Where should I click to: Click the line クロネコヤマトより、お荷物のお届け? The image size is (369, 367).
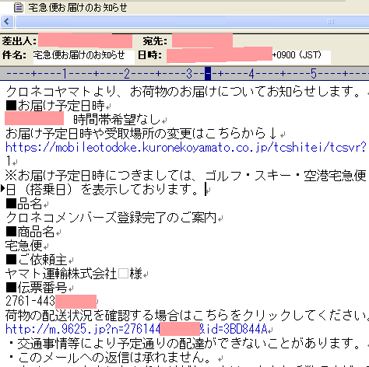pos(184,92)
